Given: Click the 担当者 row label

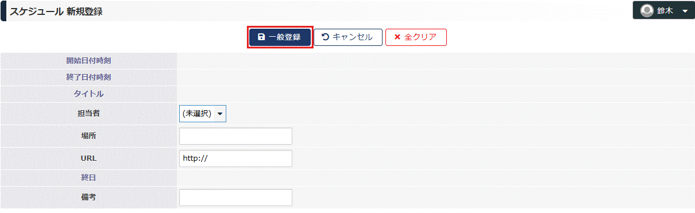Looking at the screenshot, I should coord(88,114).
